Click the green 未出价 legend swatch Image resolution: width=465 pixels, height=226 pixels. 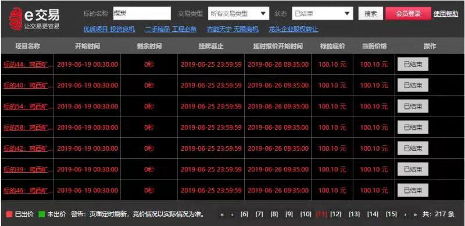click(41, 214)
